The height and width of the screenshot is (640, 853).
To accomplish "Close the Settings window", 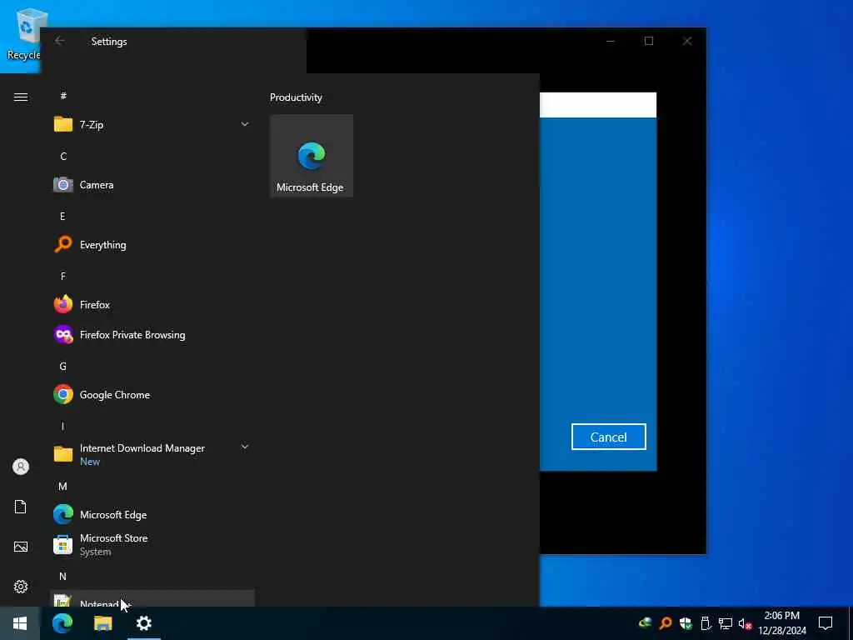I will pos(687,41).
